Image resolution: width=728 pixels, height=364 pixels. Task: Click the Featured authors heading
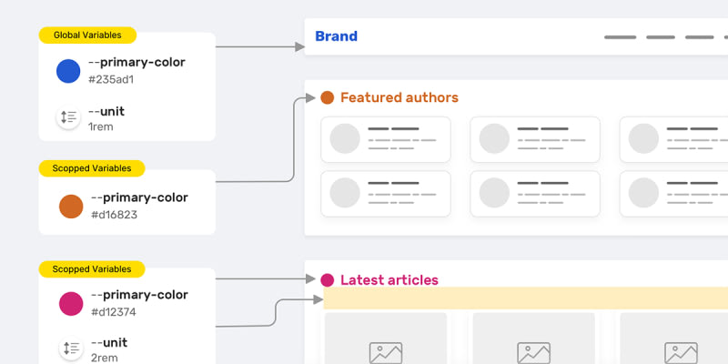point(399,97)
